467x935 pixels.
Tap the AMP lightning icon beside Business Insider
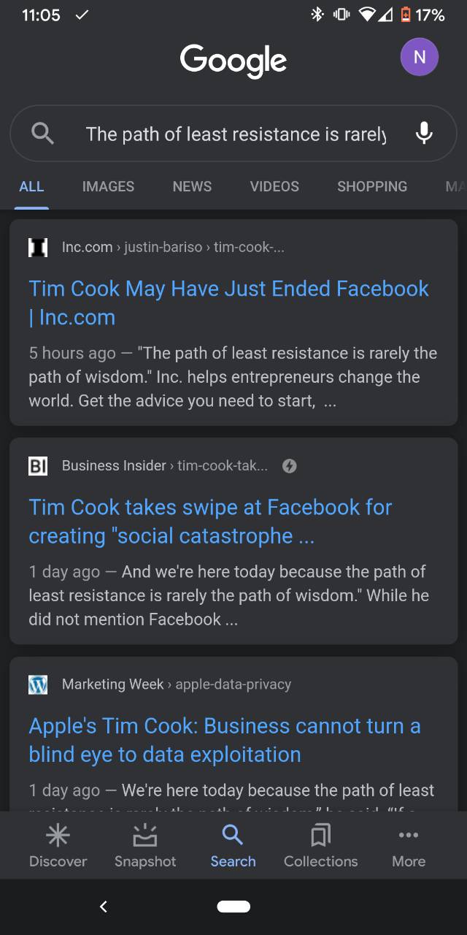click(290, 466)
